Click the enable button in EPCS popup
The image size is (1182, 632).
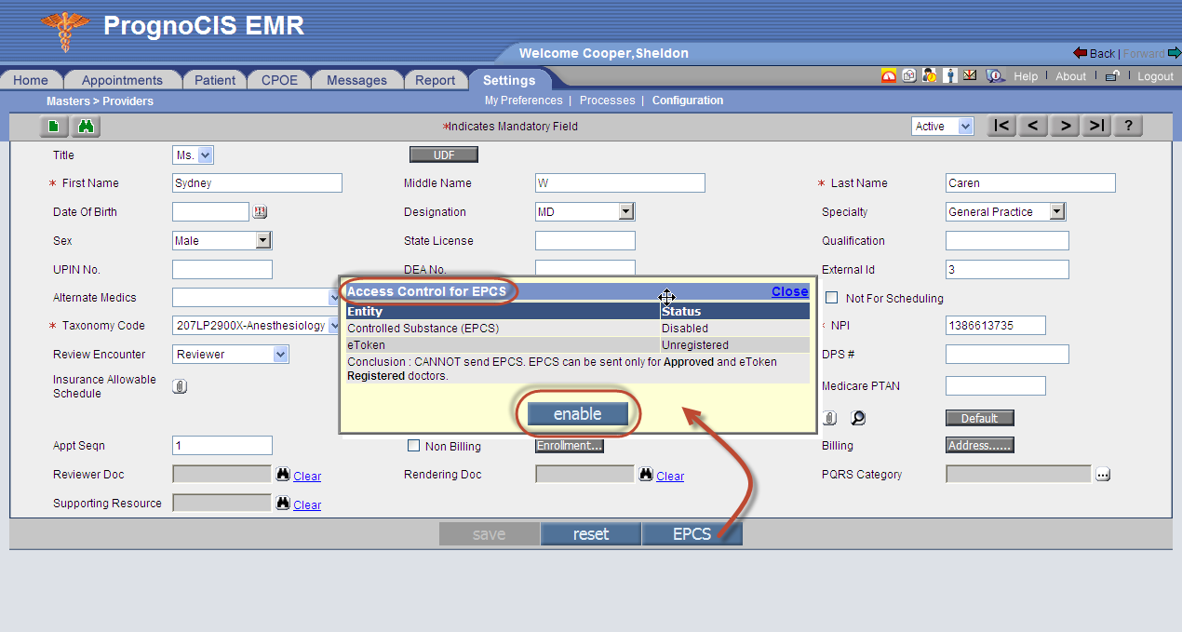578,414
